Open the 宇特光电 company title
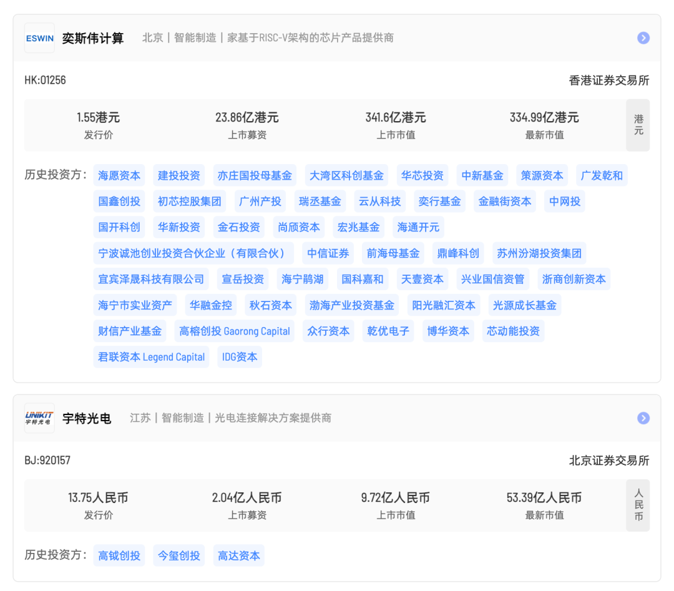674x591 pixels. coord(87,418)
